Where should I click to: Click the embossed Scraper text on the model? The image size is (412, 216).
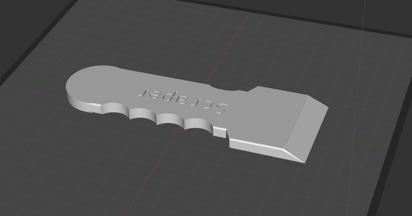[x=182, y=99]
